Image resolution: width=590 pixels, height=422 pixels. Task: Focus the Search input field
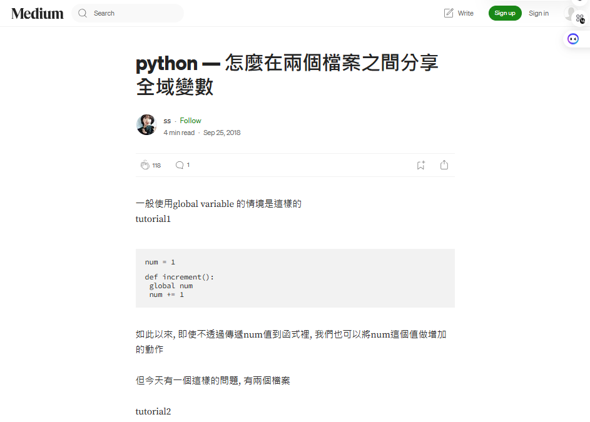point(128,13)
